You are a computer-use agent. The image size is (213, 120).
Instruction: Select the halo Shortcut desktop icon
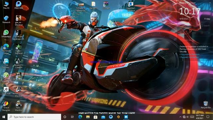pos(19,106)
